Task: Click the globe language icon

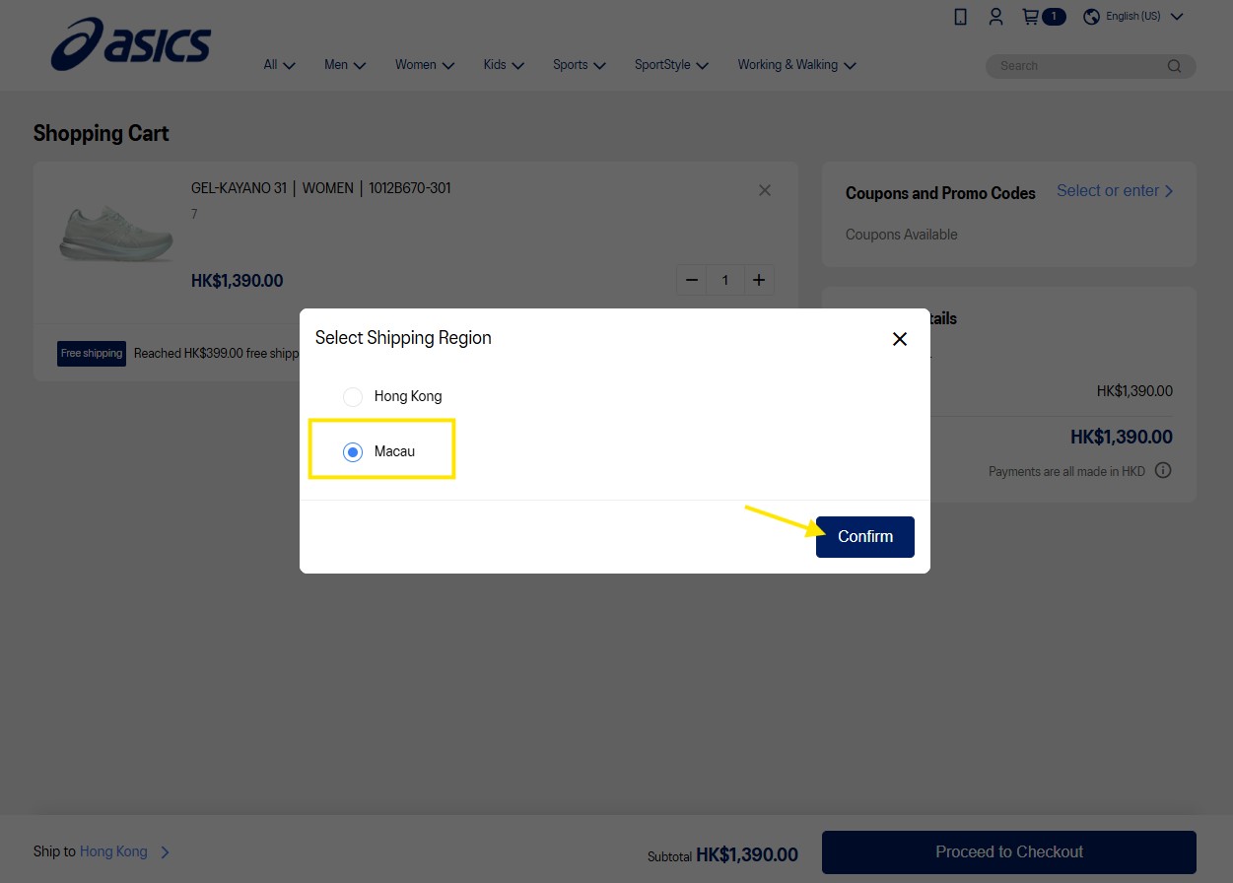Action: tap(1091, 17)
